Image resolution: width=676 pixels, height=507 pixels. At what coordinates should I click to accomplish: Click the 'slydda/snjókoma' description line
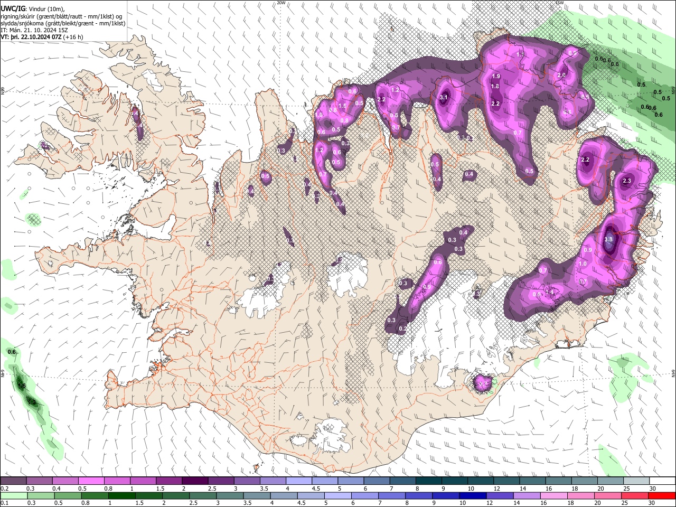[x=63, y=23]
